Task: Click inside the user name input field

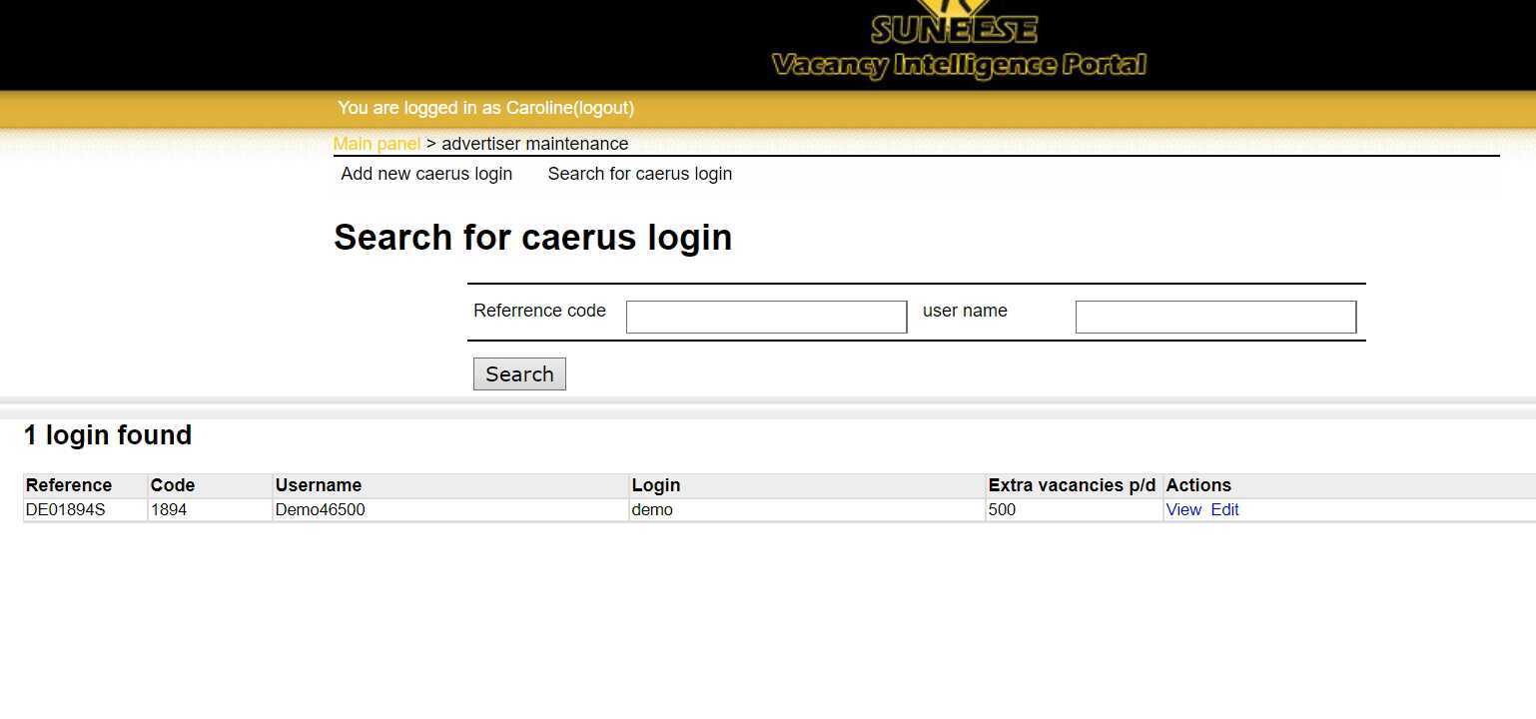Action: (x=1213, y=317)
